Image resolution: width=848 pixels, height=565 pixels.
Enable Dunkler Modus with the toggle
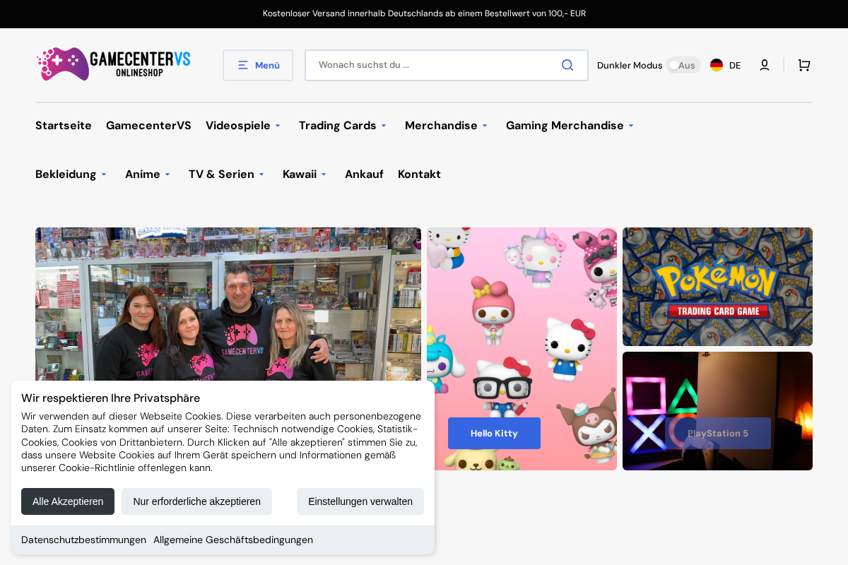[683, 65]
